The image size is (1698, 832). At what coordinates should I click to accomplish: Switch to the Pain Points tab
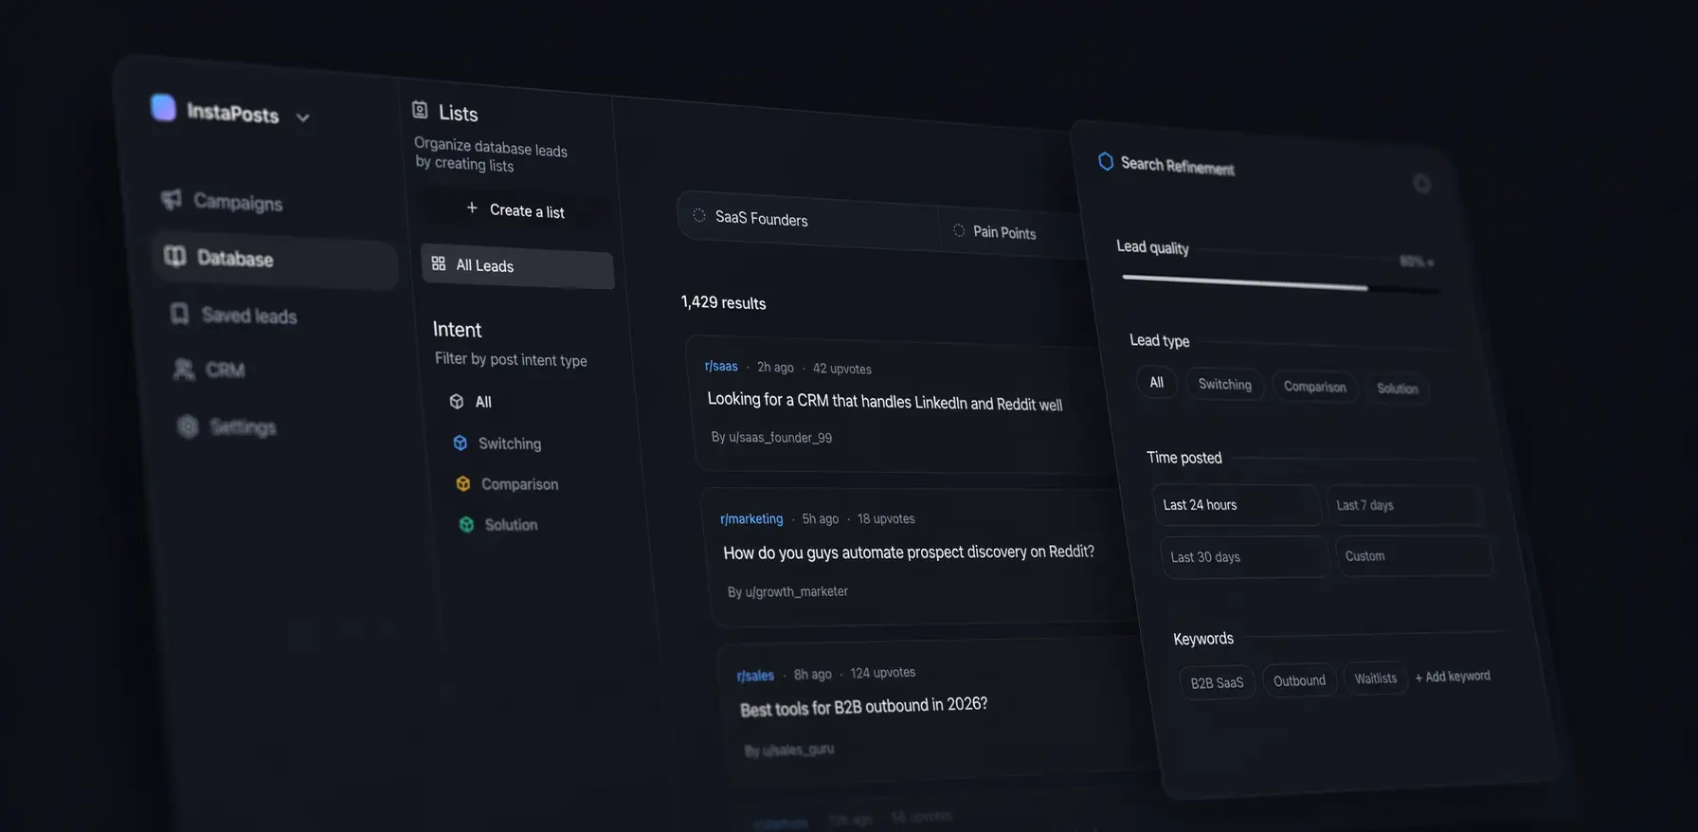click(x=1004, y=232)
